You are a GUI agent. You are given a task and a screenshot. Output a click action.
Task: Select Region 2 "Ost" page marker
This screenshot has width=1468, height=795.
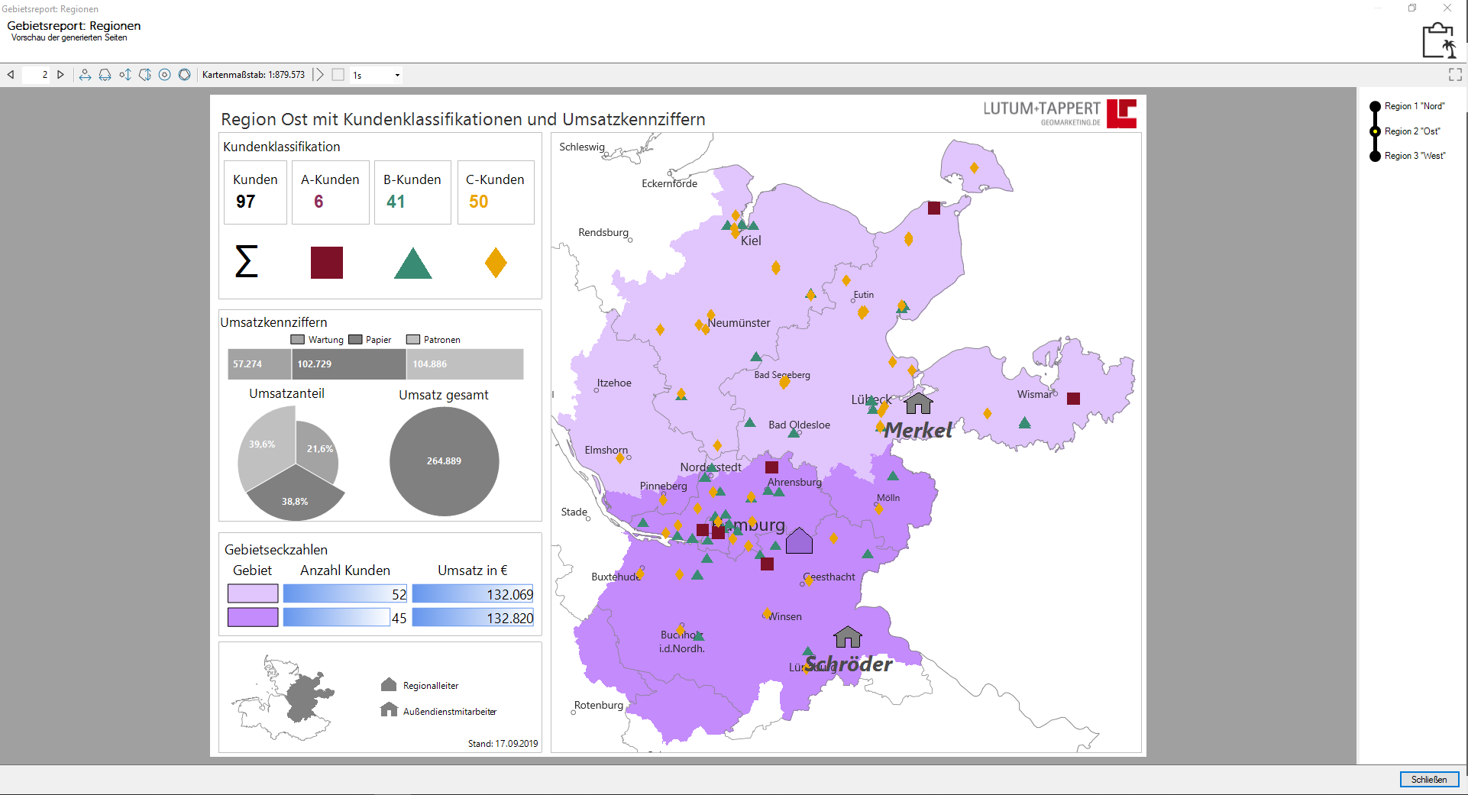pos(1375,131)
